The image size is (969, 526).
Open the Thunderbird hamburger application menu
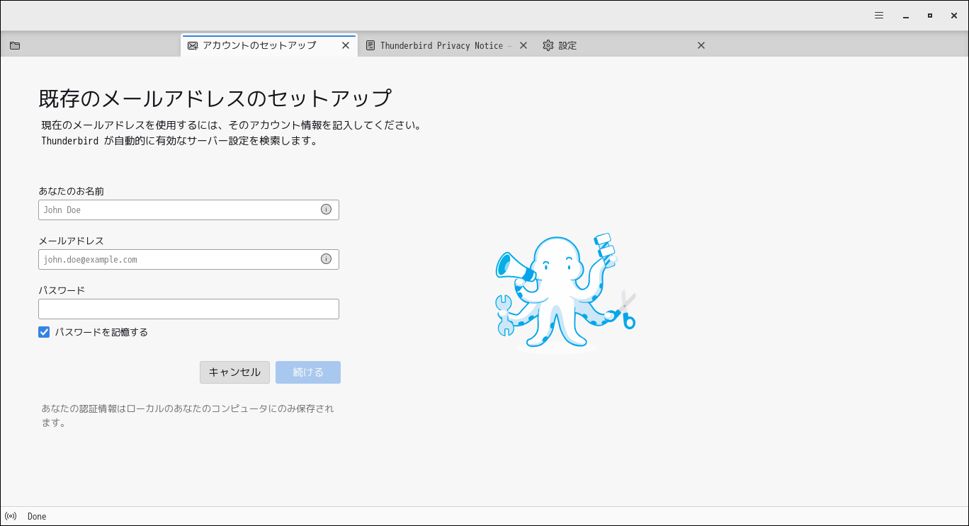point(879,16)
